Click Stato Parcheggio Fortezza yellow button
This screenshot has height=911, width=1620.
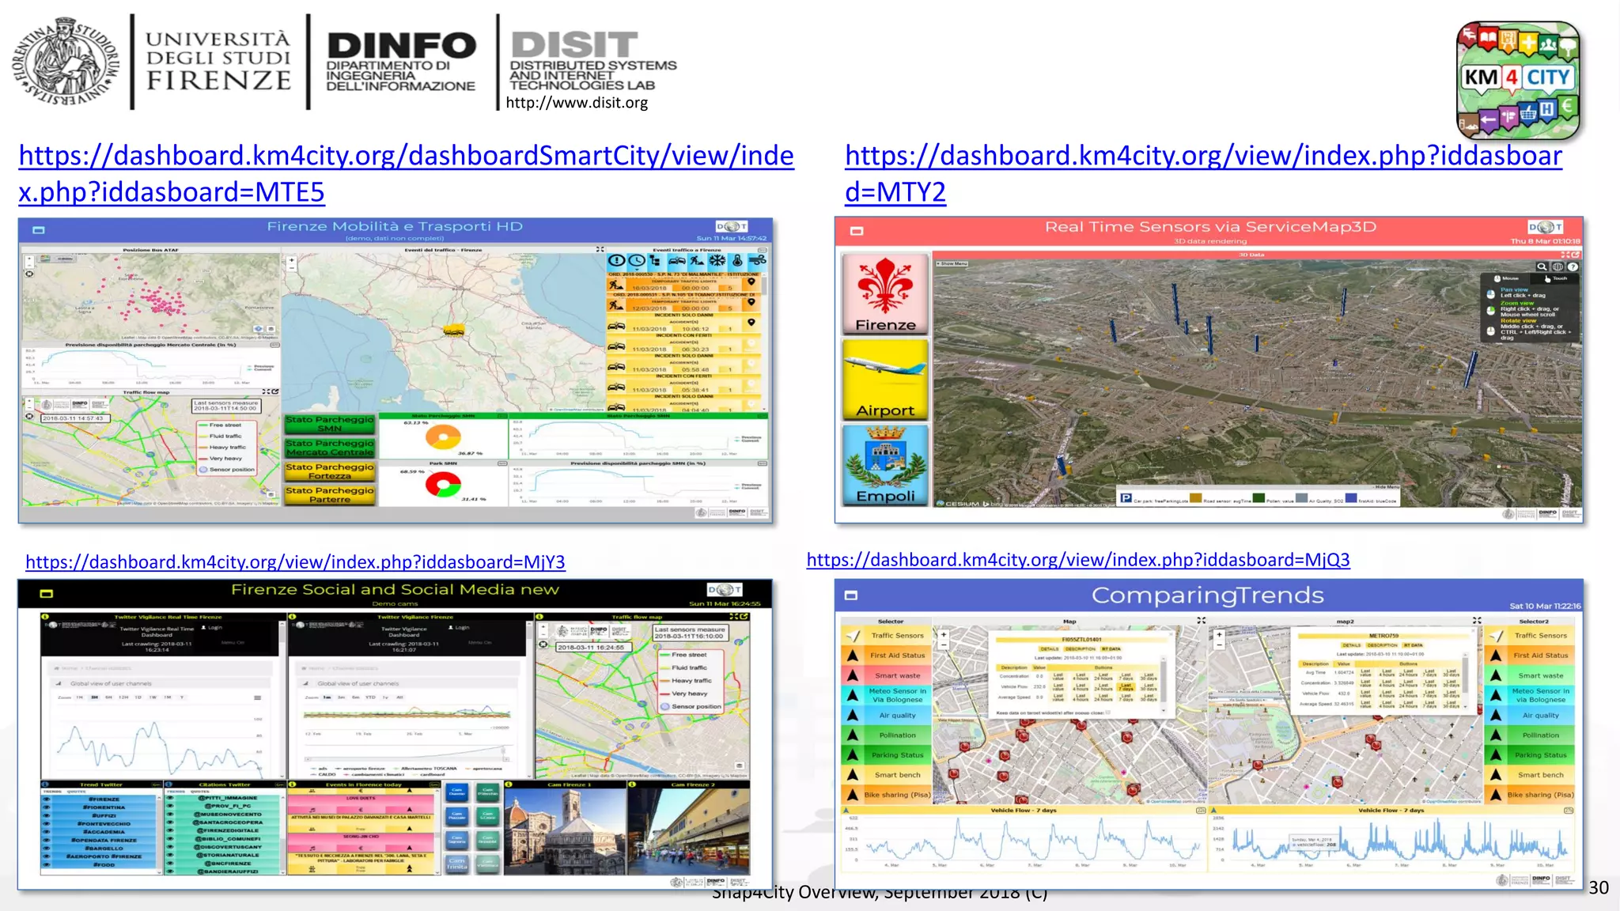(330, 471)
